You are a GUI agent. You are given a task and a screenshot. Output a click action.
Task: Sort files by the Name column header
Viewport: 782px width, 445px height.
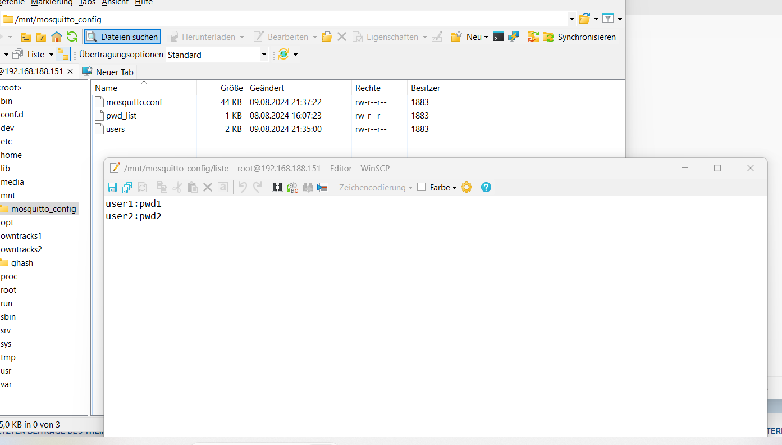pyautogui.click(x=144, y=88)
